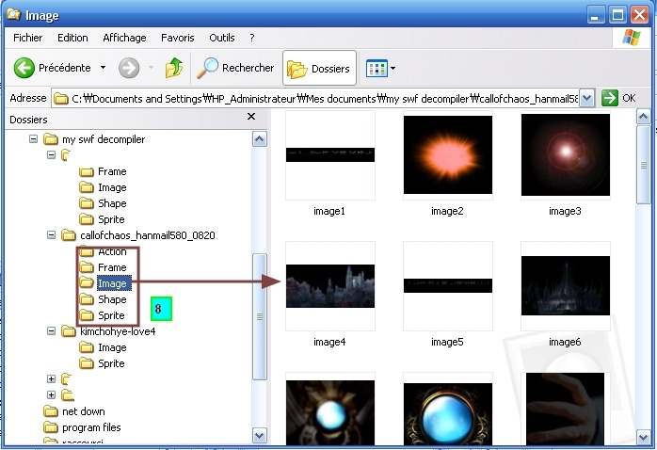Select the image2 orange burst thumbnail
The image size is (657, 450).
tap(447, 155)
